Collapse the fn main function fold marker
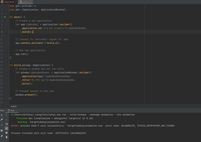The image size is (201, 142). [x=9, y=17]
